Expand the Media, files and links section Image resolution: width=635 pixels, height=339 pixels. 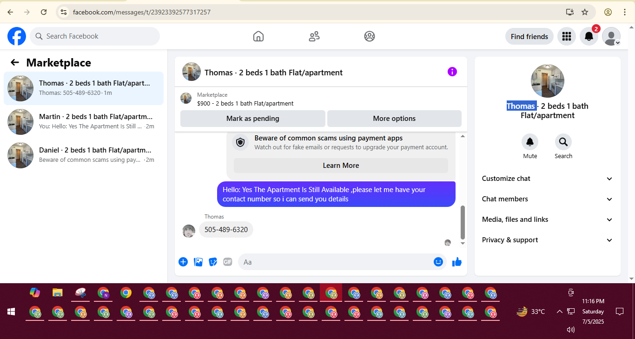pos(547,219)
